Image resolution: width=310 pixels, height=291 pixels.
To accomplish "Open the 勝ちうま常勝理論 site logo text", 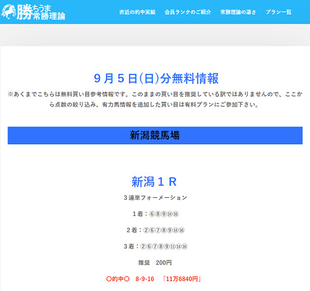I will (x=41, y=12).
